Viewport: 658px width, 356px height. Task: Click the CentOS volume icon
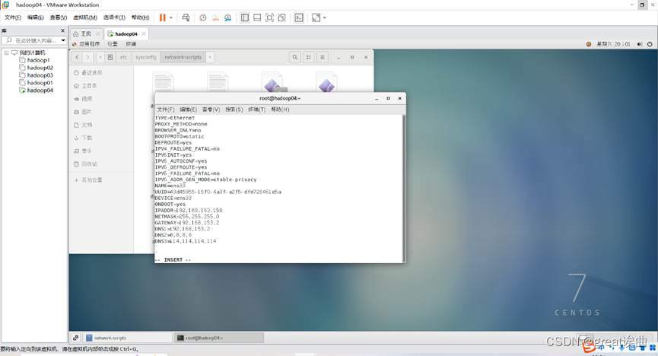[640, 43]
